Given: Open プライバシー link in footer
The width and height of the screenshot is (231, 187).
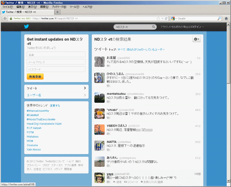Looking at the screenshot, I should [34, 165].
